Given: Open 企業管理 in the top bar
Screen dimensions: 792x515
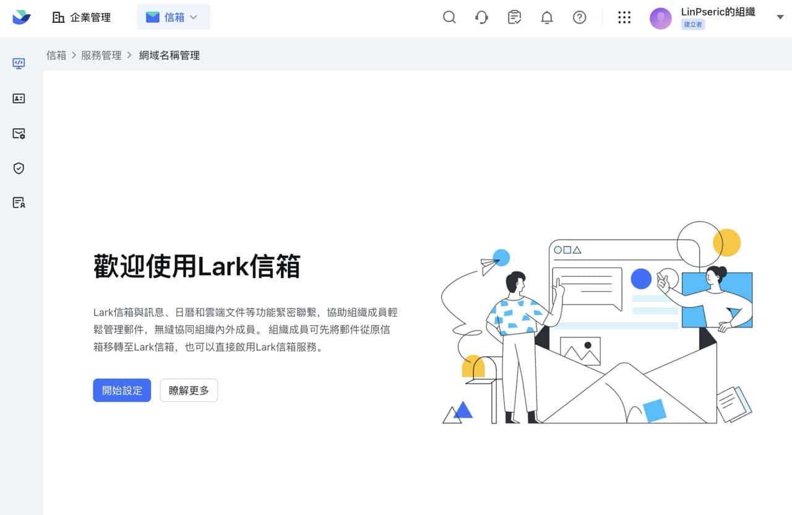Looking at the screenshot, I should click(82, 17).
